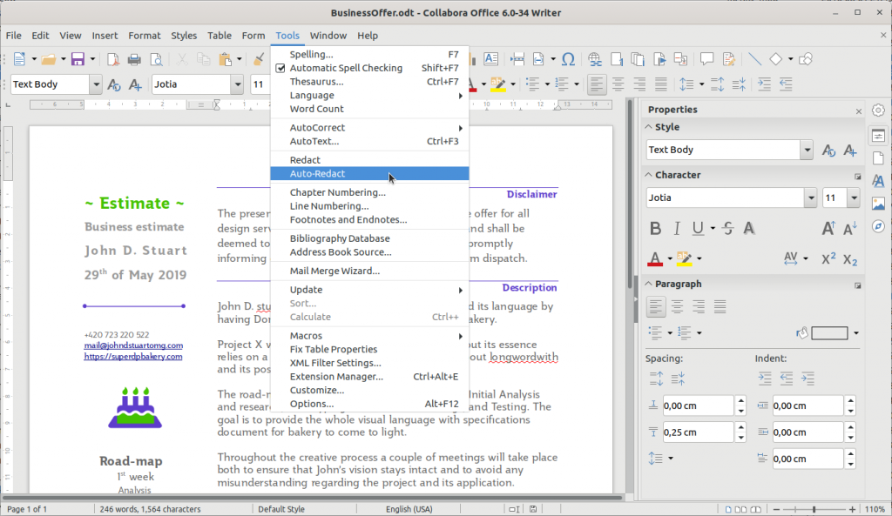Click the Insert Hyperlink globe icon
892x516 pixels.
[594, 59]
